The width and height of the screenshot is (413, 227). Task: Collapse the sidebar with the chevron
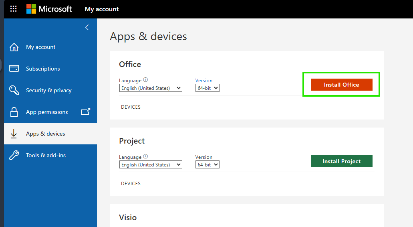(87, 27)
